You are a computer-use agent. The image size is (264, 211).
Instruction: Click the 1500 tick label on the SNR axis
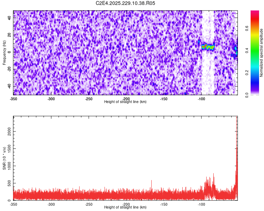coord(10,148)
